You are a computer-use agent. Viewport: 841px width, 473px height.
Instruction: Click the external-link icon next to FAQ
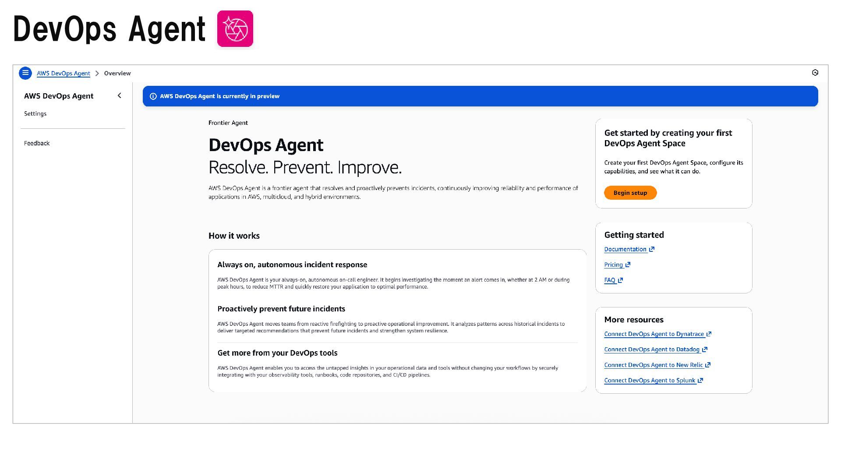(620, 280)
